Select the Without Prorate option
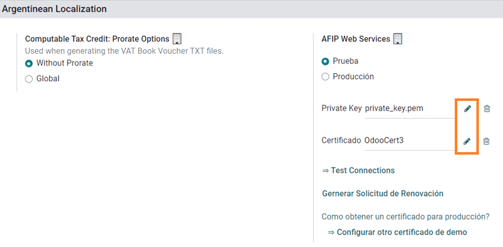503x247 pixels. pyautogui.click(x=29, y=64)
